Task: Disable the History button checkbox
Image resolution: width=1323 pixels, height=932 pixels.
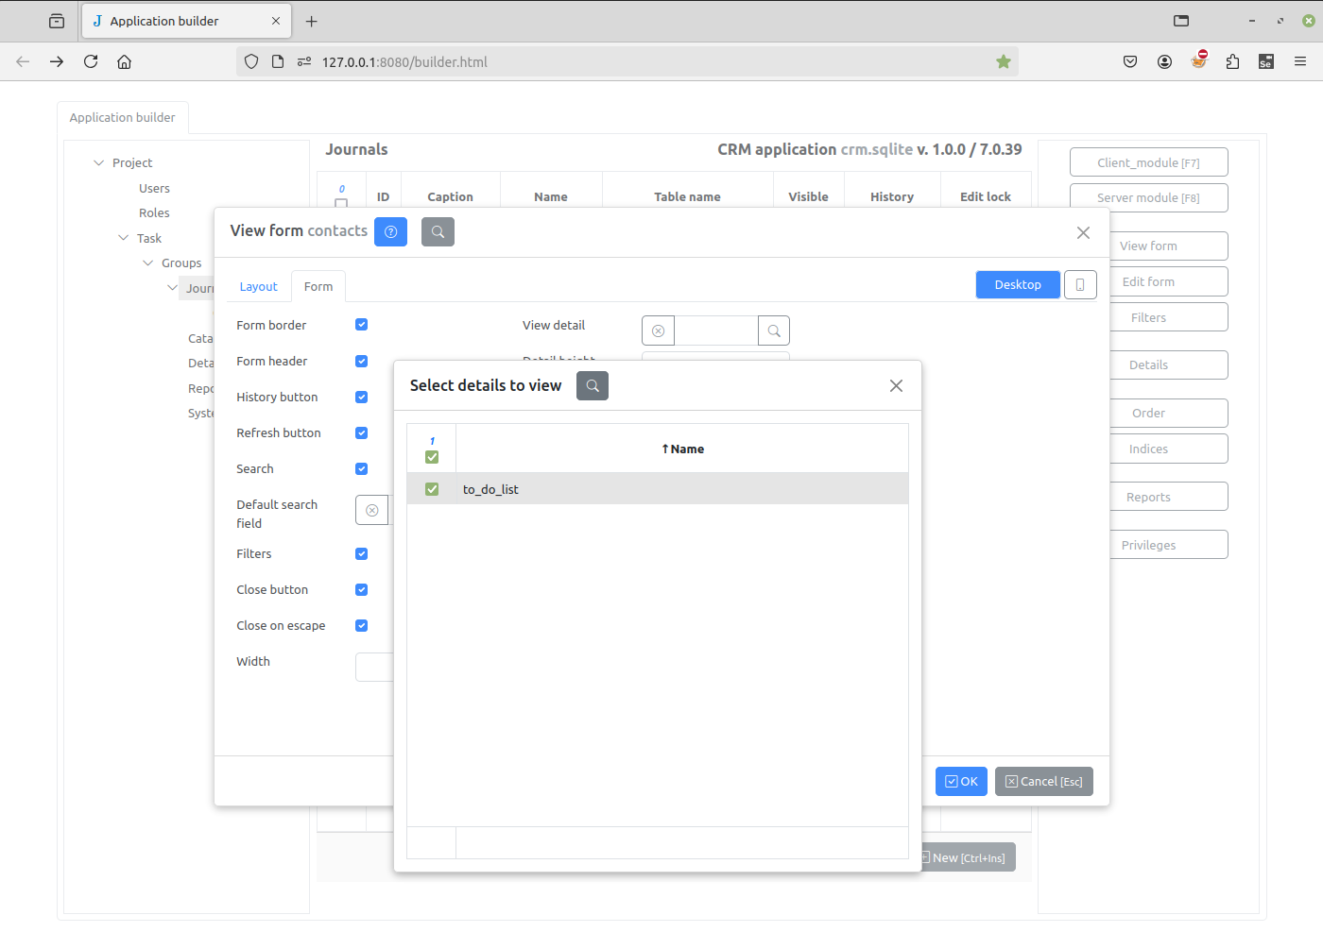Action: pos(361,397)
